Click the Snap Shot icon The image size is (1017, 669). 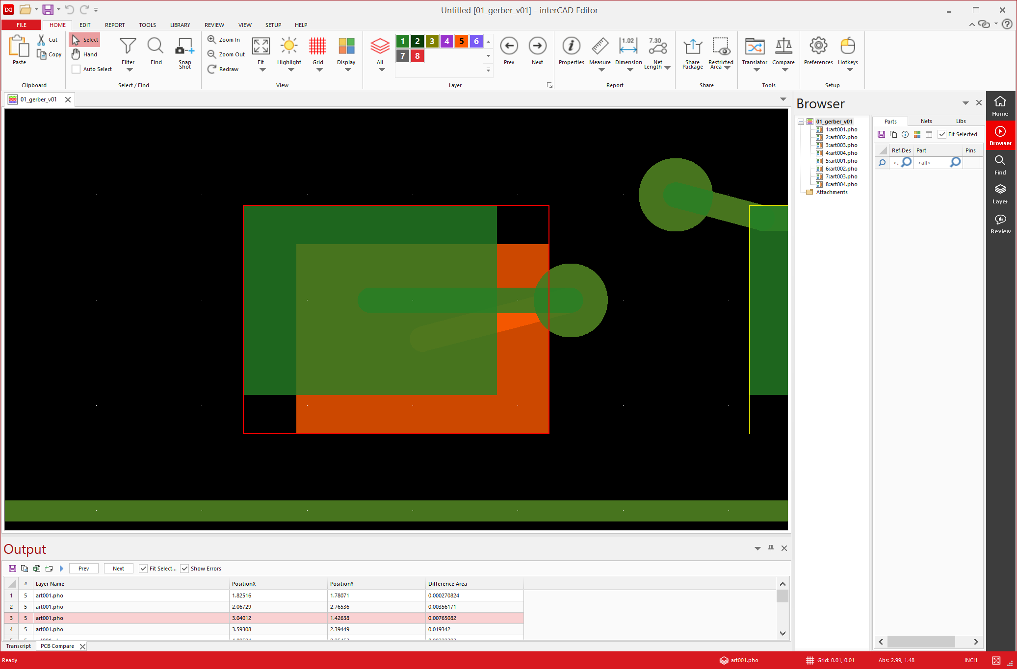click(x=184, y=47)
